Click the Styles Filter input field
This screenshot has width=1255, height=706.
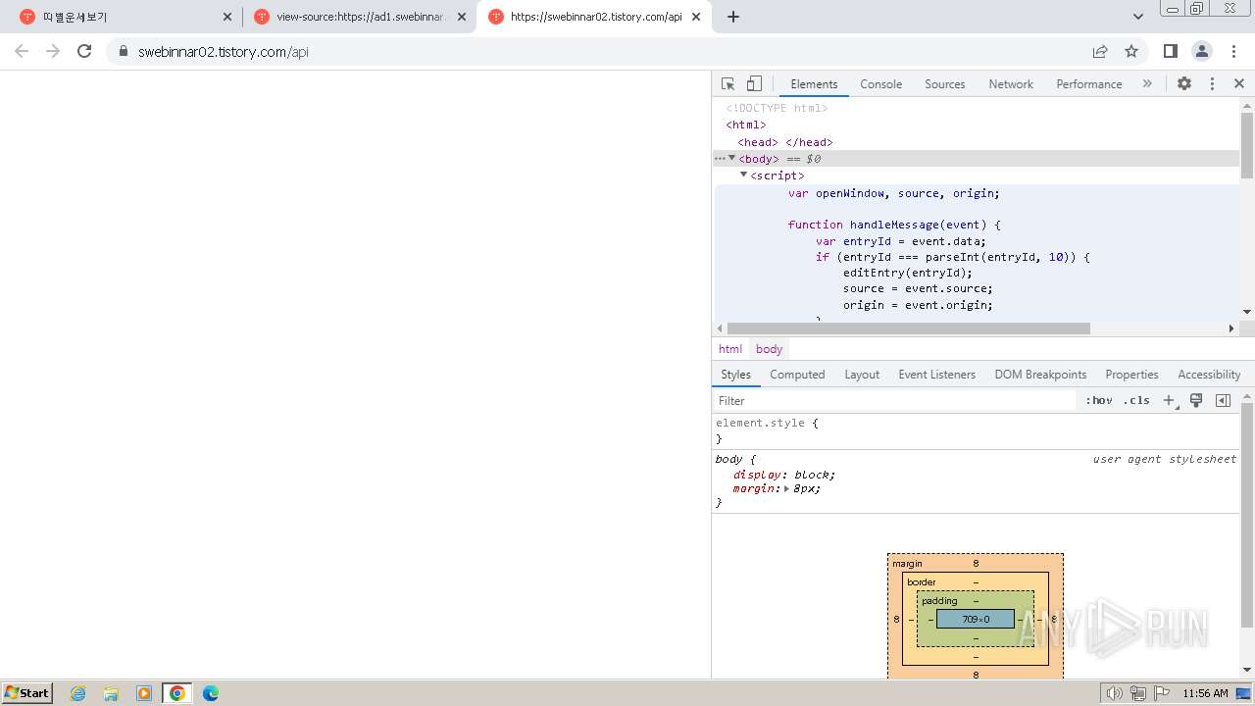point(894,401)
